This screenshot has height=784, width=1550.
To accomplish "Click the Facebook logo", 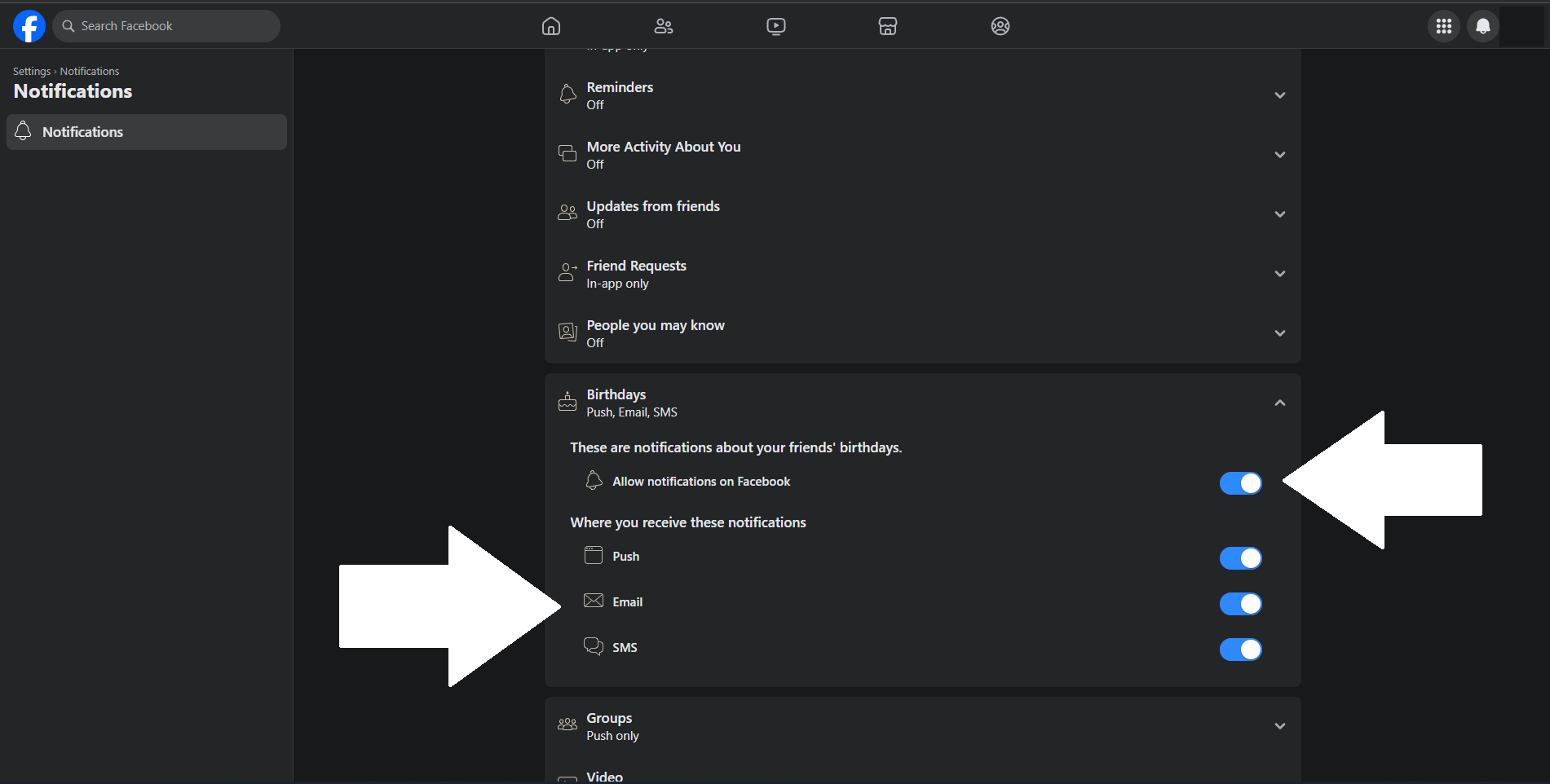I will coord(29,25).
